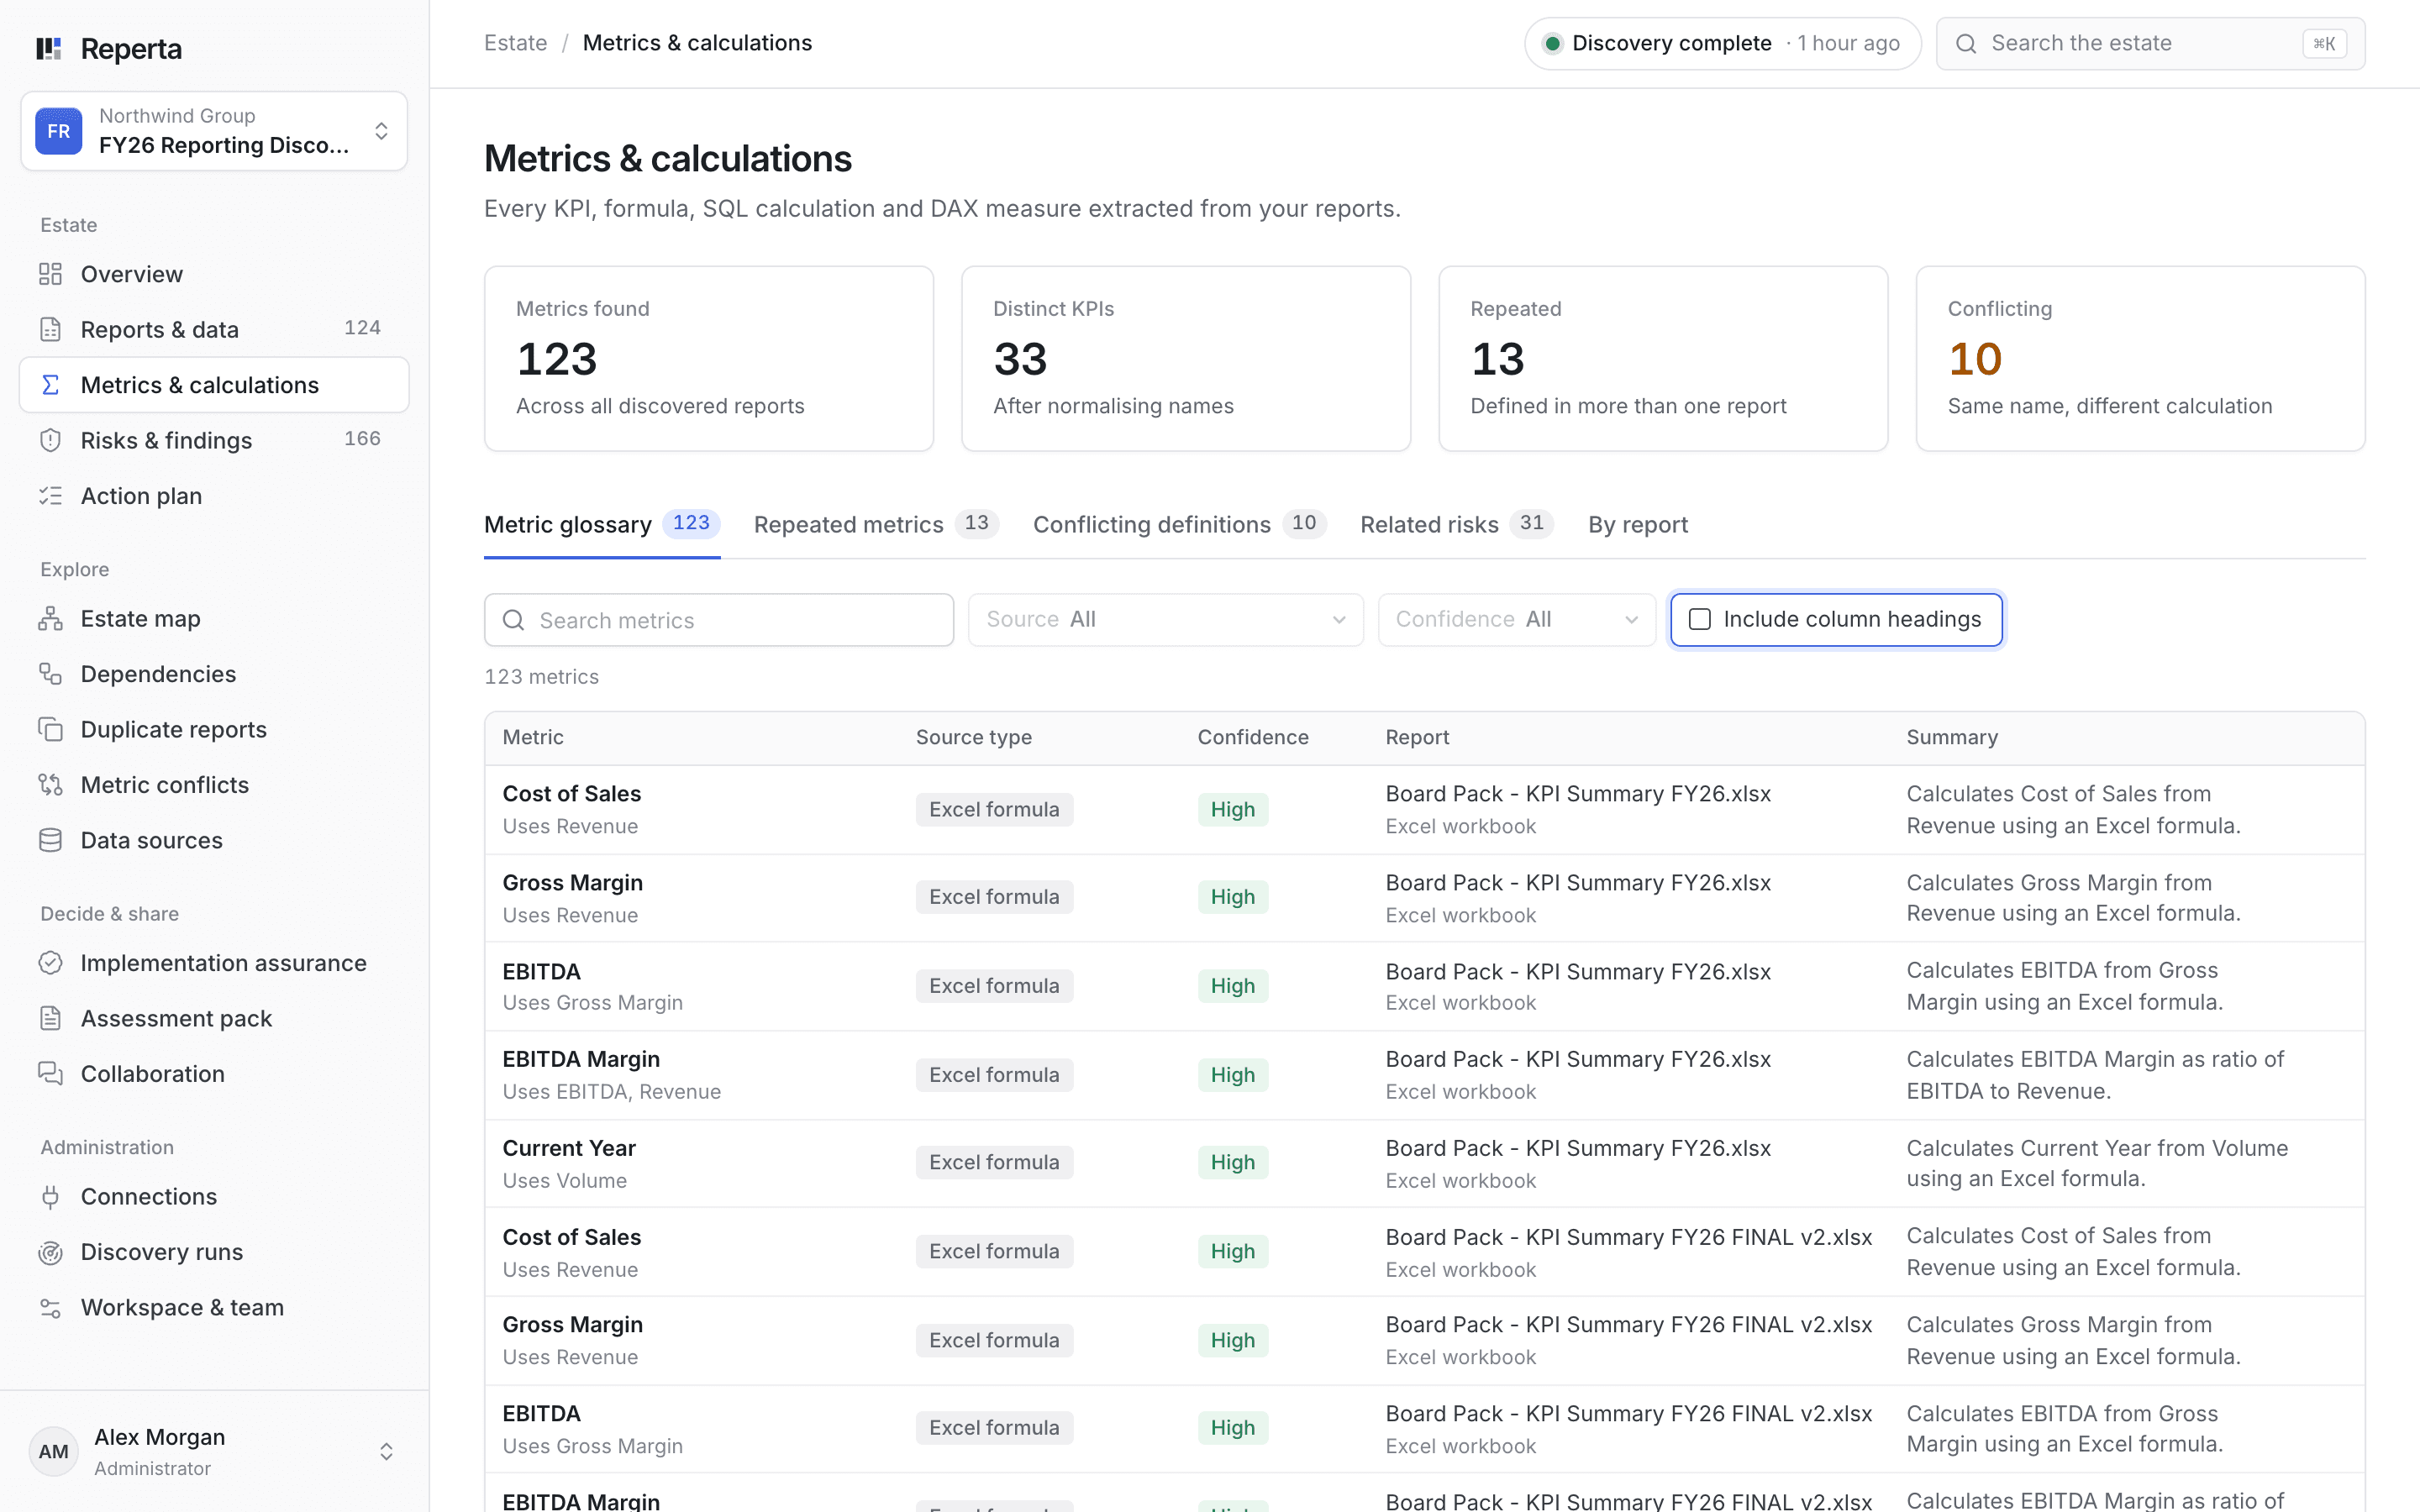This screenshot has height=1512, width=2420.
Task: Click the Dependencies icon
Action: tap(50, 674)
